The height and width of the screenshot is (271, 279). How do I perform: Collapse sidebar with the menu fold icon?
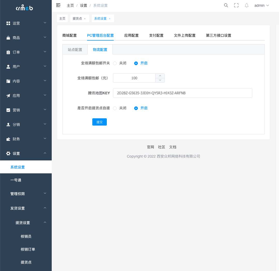coord(58,5)
